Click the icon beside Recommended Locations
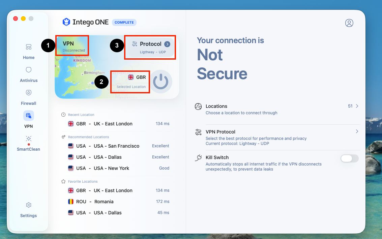 tap(63, 137)
